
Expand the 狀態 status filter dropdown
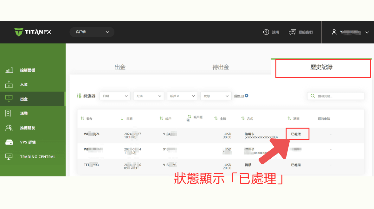(216, 96)
